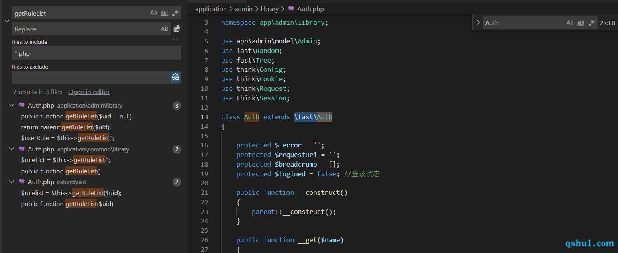The width and height of the screenshot is (618, 253).
Task: Collapse Auth.php application\admin\library results
Action: click(x=11, y=105)
